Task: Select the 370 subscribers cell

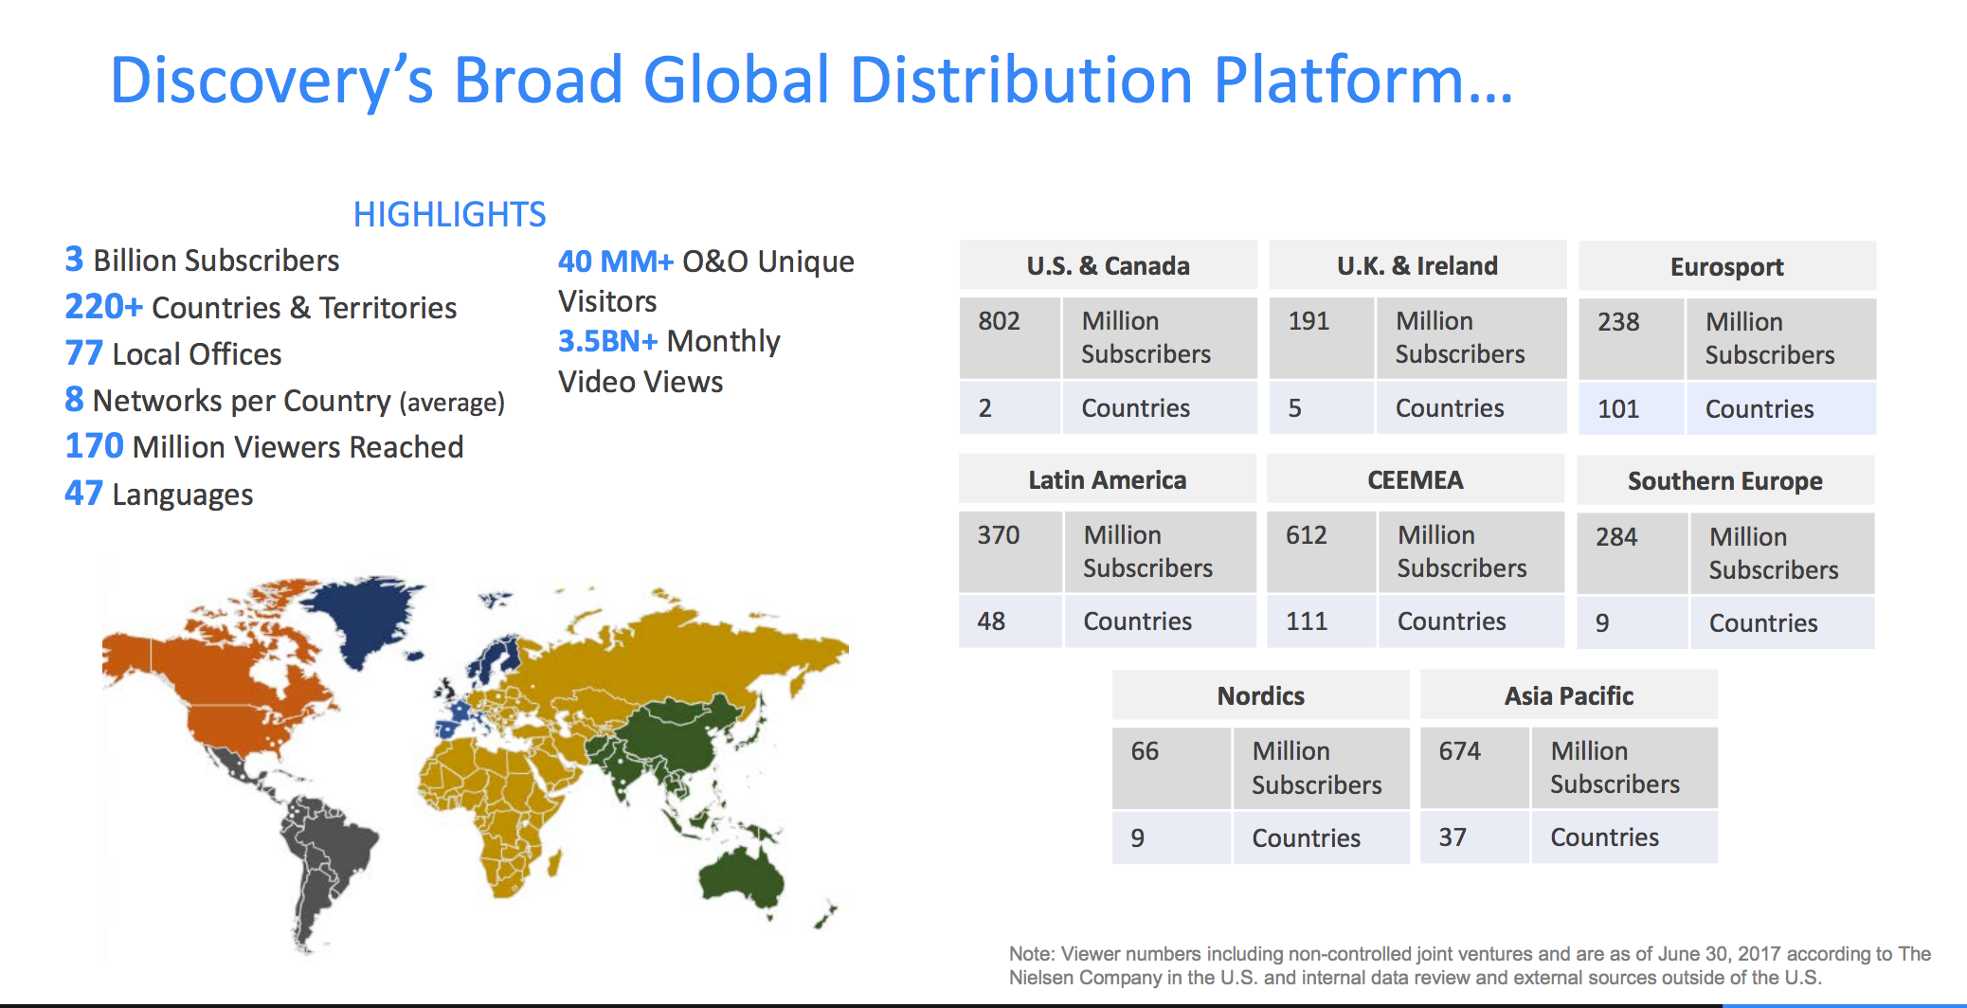Action: pyautogui.click(x=1011, y=551)
